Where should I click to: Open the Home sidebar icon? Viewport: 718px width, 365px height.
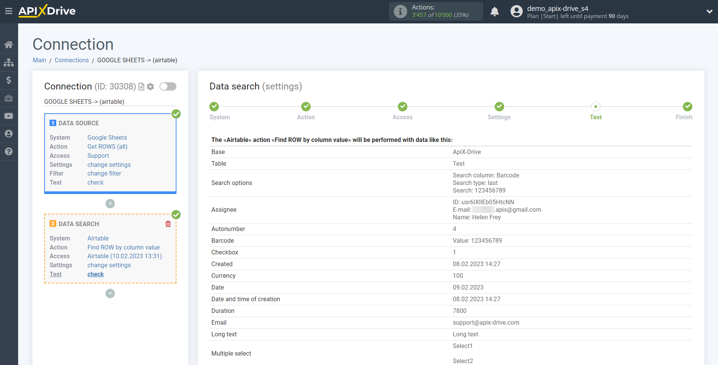click(9, 45)
